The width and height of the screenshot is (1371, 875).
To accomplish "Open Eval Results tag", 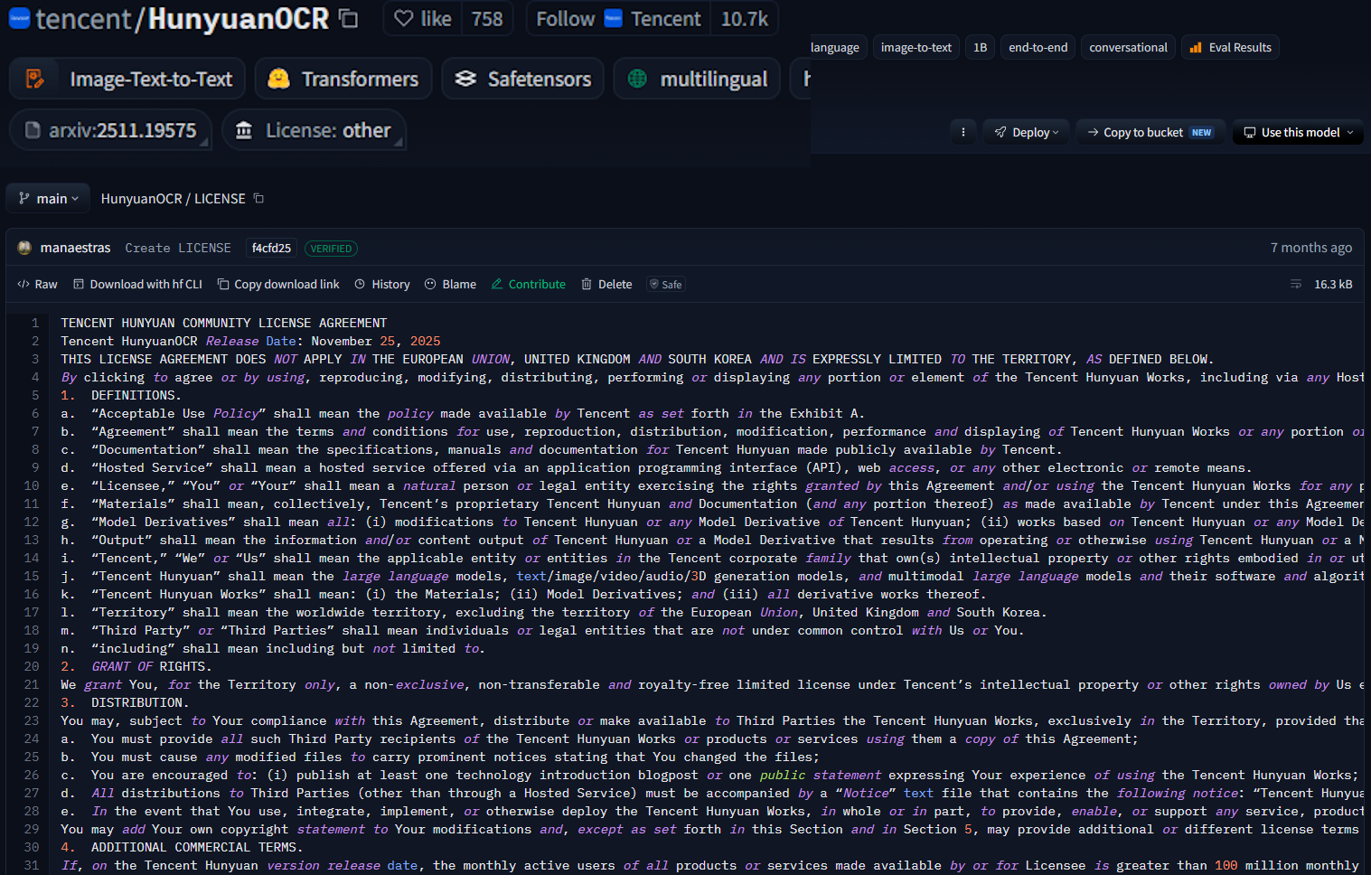I will pos(1231,47).
